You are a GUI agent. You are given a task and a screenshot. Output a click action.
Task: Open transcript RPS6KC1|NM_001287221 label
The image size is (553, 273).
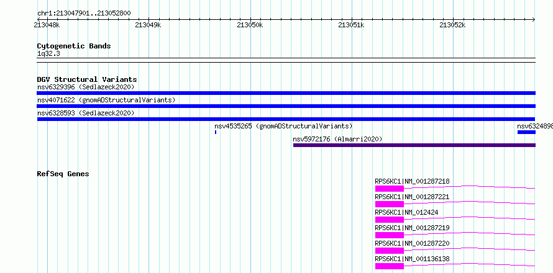point(412,197)
